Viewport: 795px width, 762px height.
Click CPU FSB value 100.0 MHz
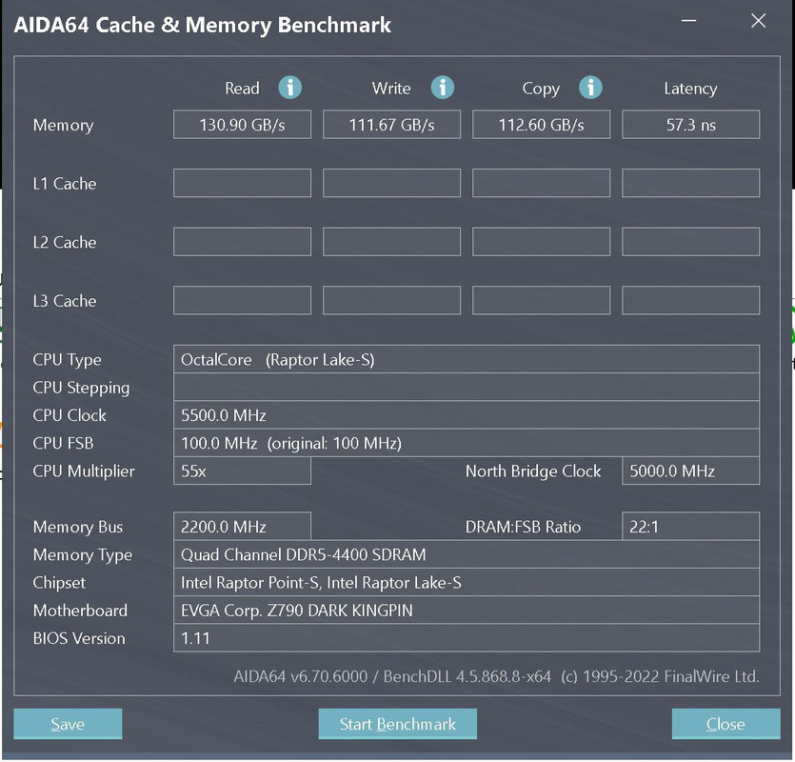467,443
